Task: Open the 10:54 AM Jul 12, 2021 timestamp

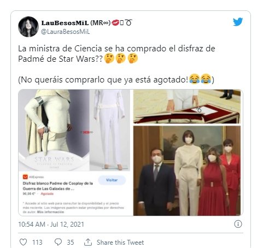Action: point(51,225)
